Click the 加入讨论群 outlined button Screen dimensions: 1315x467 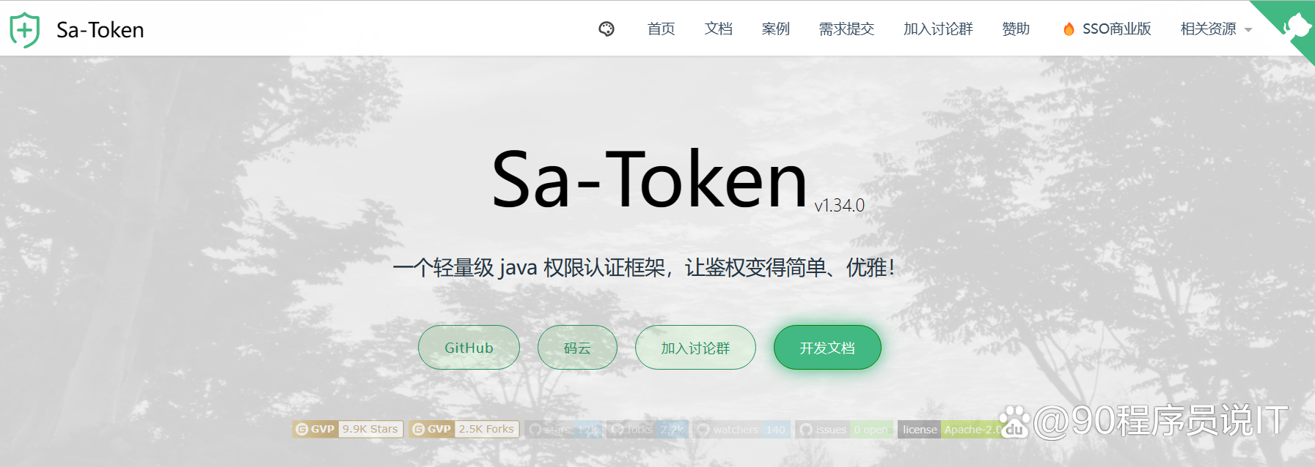tap(695, 348)
